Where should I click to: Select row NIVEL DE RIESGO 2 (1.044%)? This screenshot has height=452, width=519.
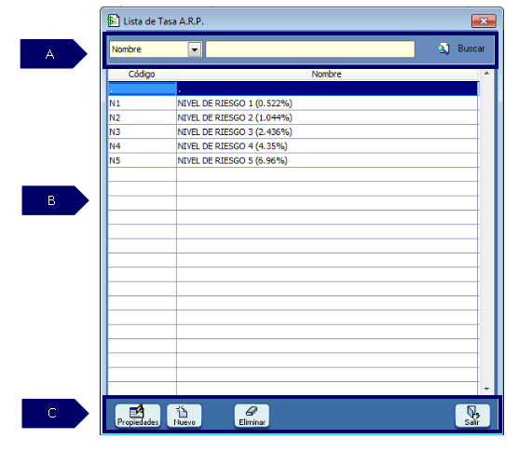pos(294,117)
